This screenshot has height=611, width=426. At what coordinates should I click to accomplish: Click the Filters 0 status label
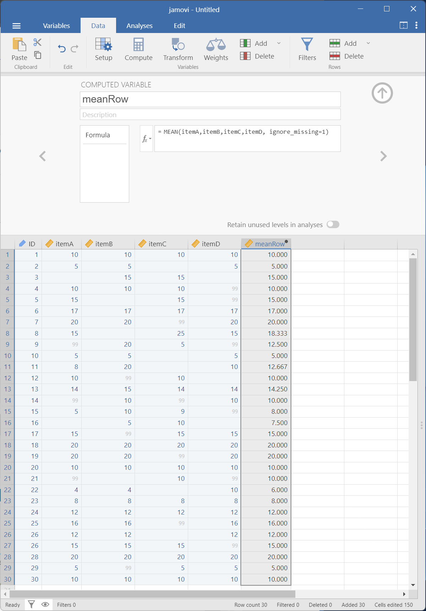click(66, 605)
